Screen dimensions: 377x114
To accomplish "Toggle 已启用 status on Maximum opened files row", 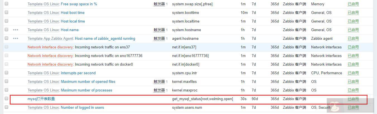I will click(353, 81).
